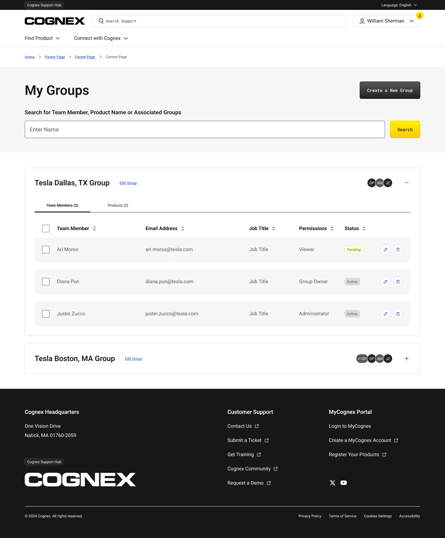Click Edit Group for Tesla Boston, MA
This screenshot has height=538, width=445.
point(133,359)
